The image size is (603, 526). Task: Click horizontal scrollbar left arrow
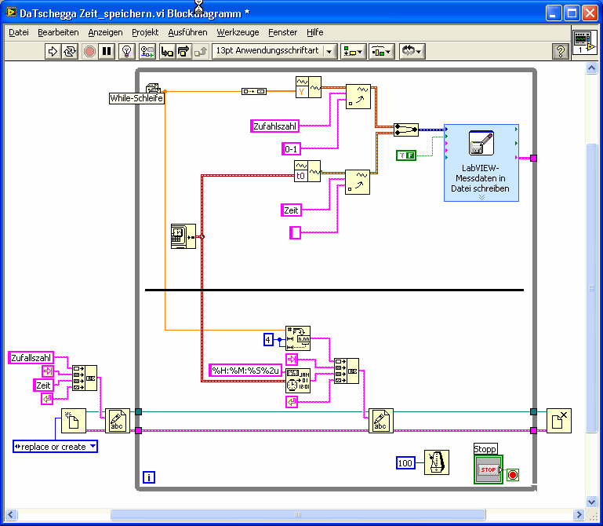[11, 514]
